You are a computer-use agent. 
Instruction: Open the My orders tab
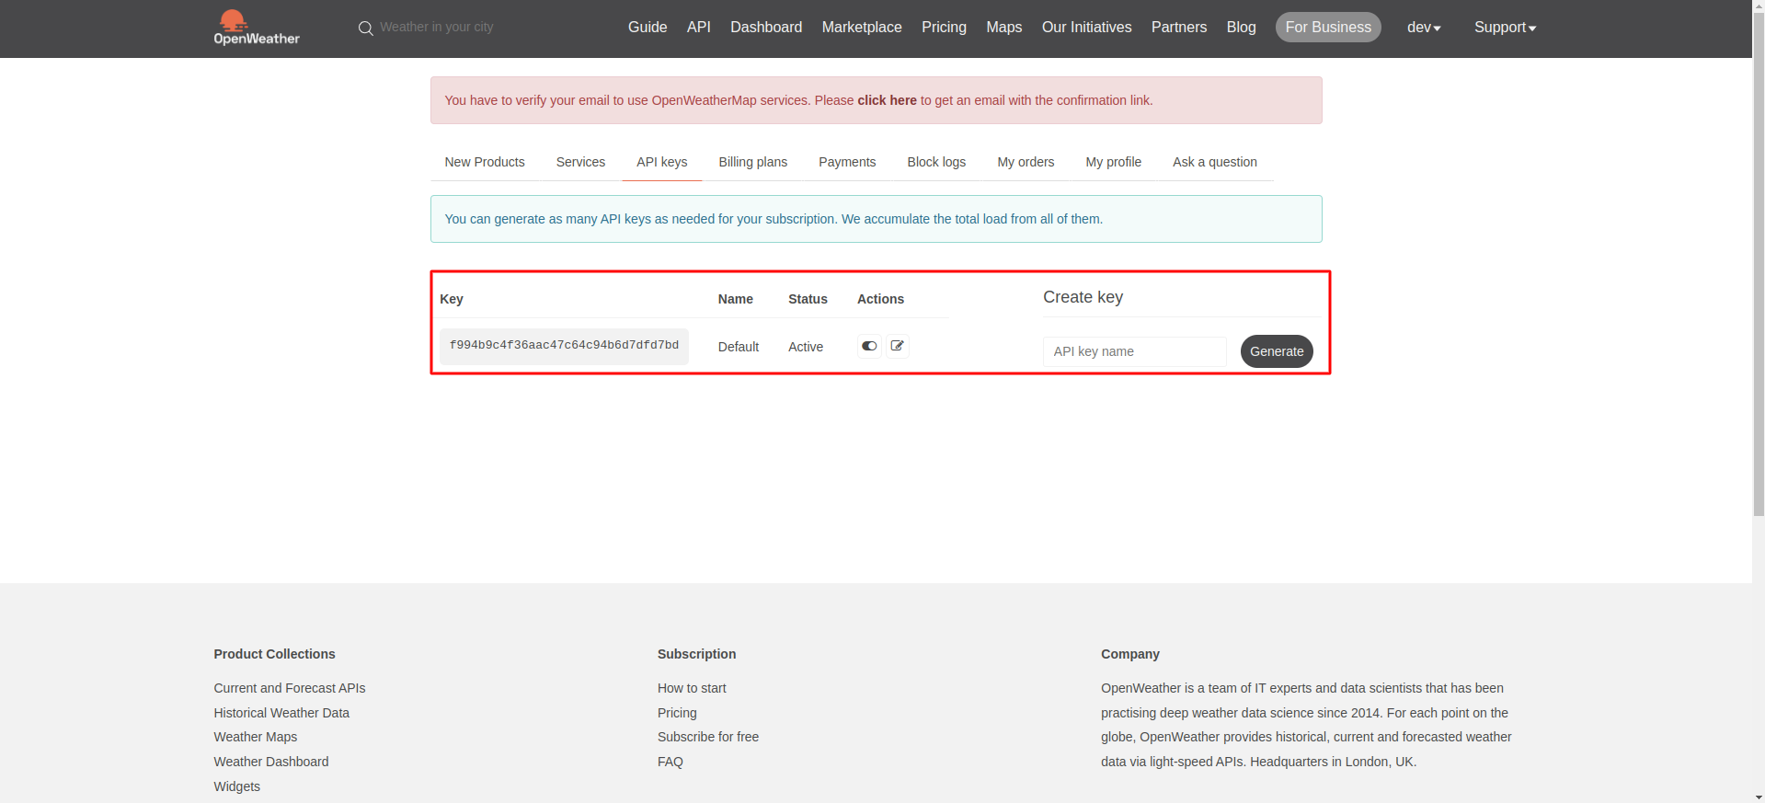[x=1026, y=162]
